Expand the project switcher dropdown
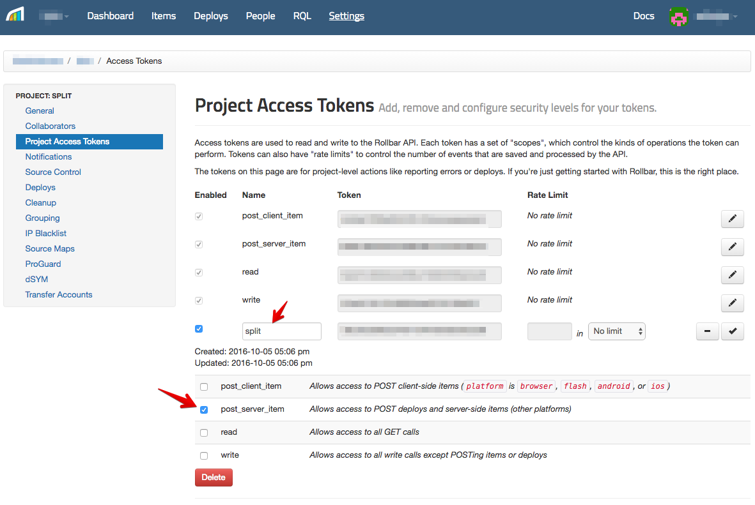The height and width of the screenshot is (505, 755). pos(54,16)
